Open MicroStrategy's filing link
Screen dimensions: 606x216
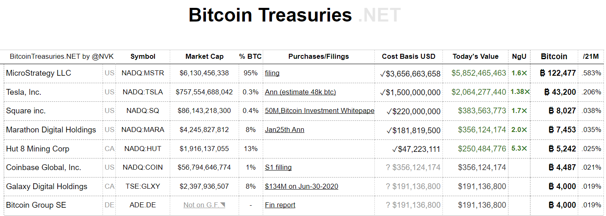pos(272,73)
